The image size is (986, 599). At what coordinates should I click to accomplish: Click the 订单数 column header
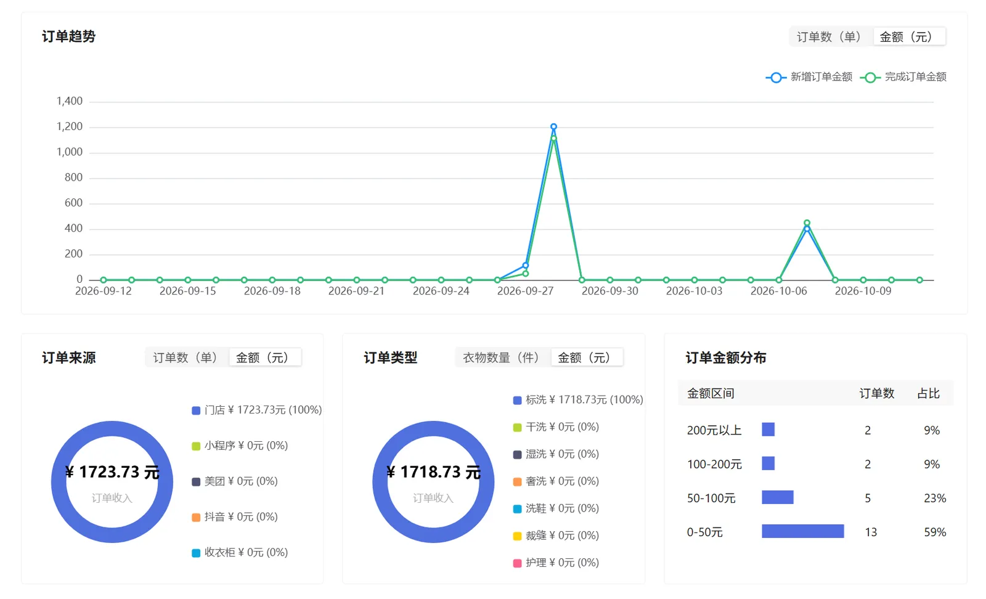876,393
